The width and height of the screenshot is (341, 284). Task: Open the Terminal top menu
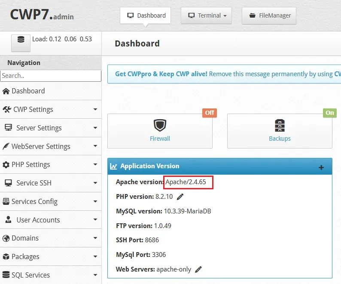pos(206,15)
